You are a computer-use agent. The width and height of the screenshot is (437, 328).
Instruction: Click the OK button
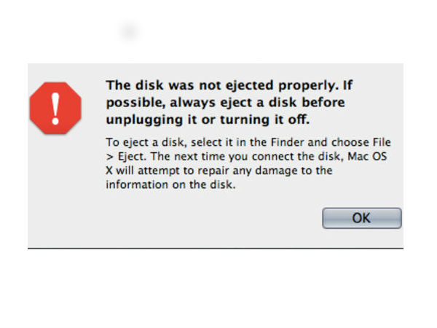362,218
